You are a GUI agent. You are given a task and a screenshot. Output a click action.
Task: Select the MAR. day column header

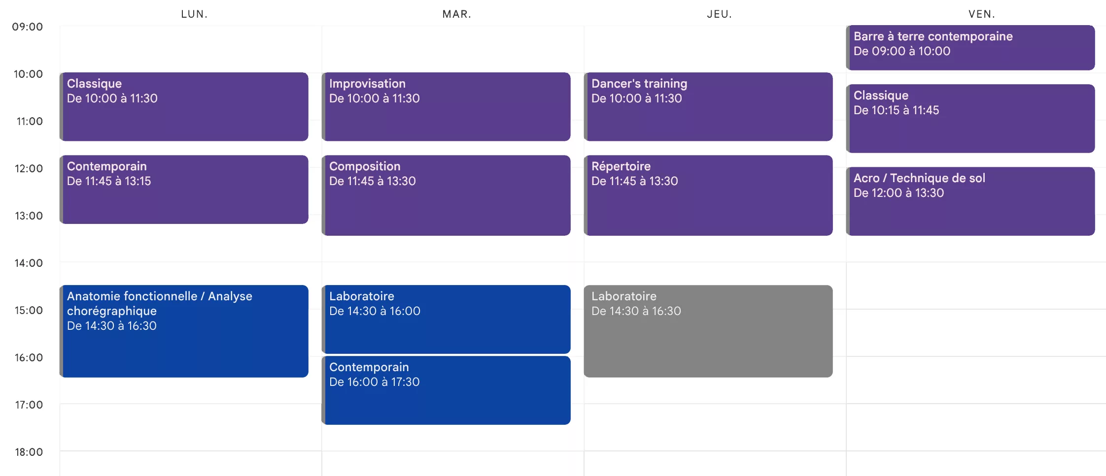(x=457, y=14)
